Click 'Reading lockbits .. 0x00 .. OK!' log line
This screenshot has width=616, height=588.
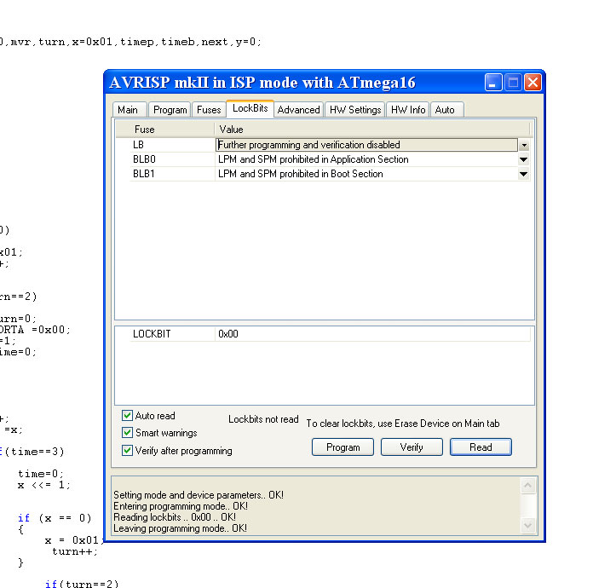tap(175, 517)
